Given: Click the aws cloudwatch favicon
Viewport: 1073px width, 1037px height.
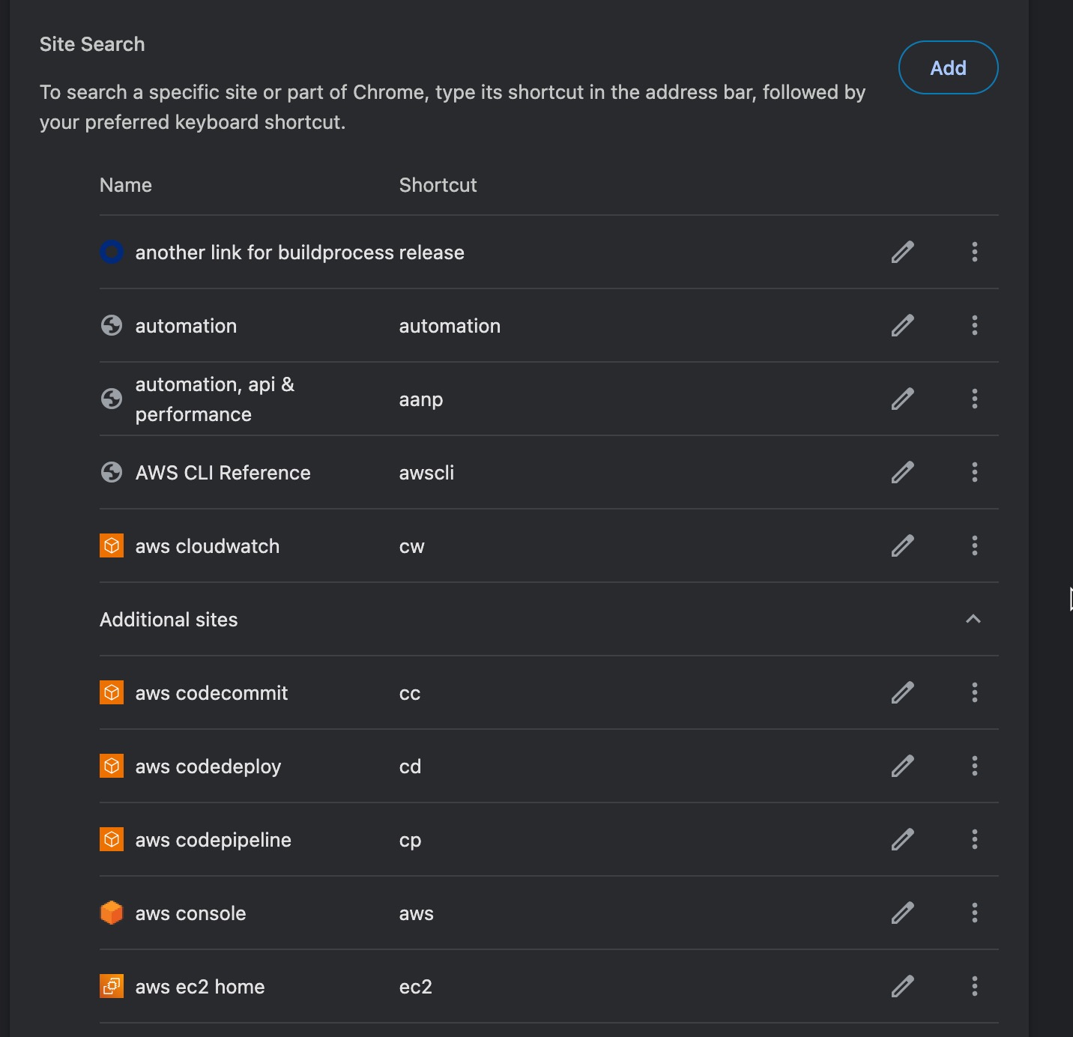Looking at the screenshot, I should 112,545.
